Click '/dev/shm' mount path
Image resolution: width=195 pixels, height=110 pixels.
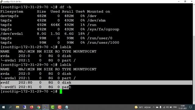tap(96, 20)
